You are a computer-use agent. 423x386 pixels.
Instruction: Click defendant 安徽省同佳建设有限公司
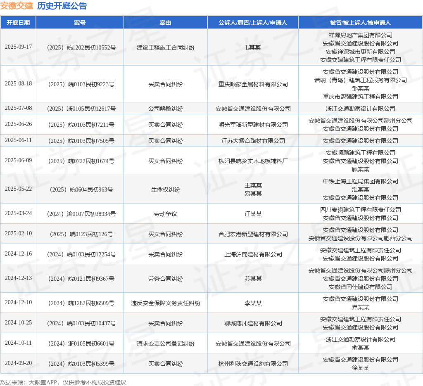click(360, 287)
